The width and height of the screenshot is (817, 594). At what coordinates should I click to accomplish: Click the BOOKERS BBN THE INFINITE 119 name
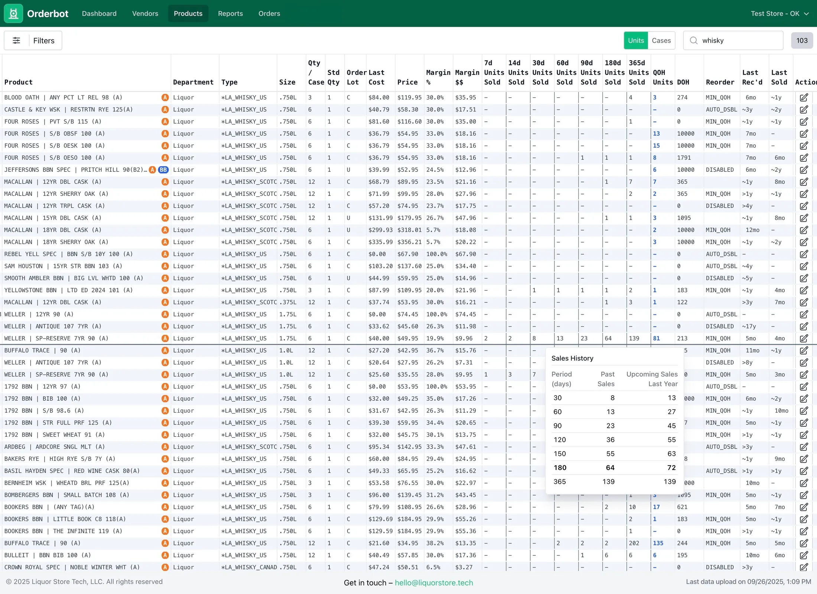pyautogui.click(x=63, y=531)
